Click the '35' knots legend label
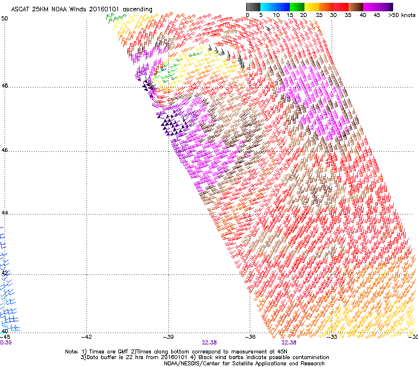 (x=348, y=15)
